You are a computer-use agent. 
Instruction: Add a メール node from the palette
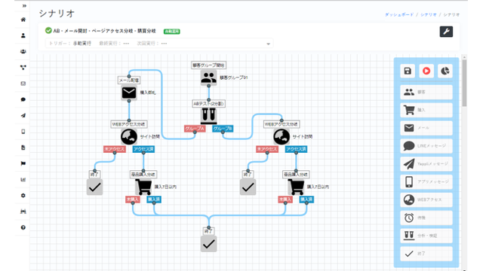coord(426,128)
